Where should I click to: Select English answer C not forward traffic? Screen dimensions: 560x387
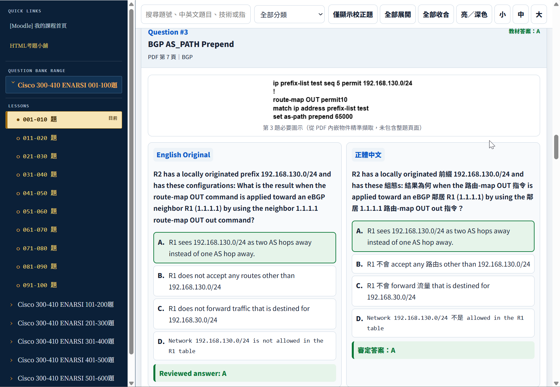click(x=245, y=314)
